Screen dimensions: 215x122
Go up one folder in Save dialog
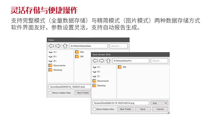click(x=65, y=46)
